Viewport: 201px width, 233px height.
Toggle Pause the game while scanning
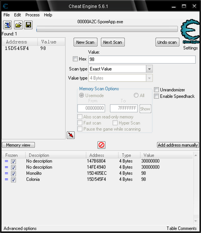[x=80, y=129]
